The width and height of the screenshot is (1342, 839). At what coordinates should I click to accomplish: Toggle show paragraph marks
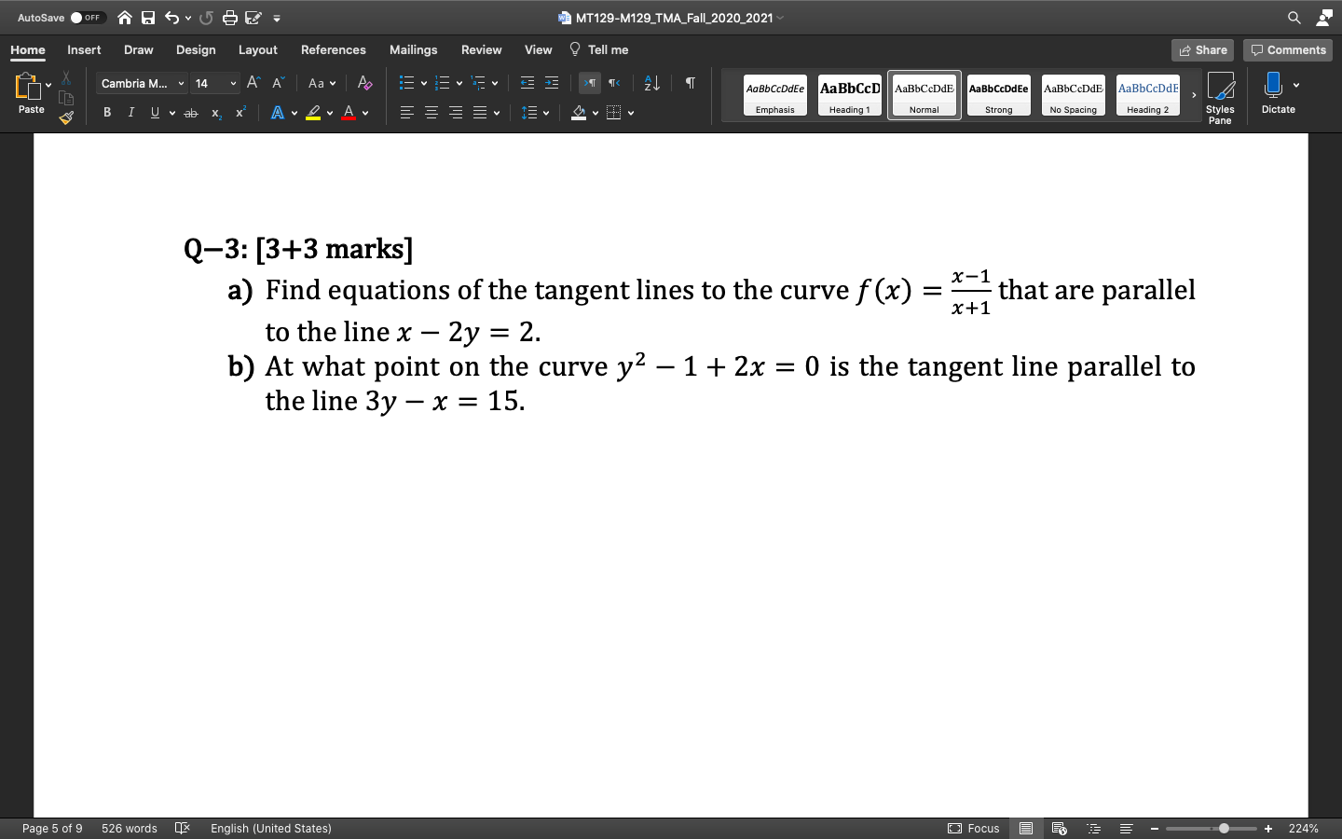(x=691, y=83)
